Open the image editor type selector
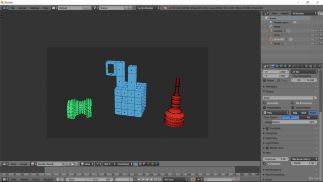 [5, 164]
